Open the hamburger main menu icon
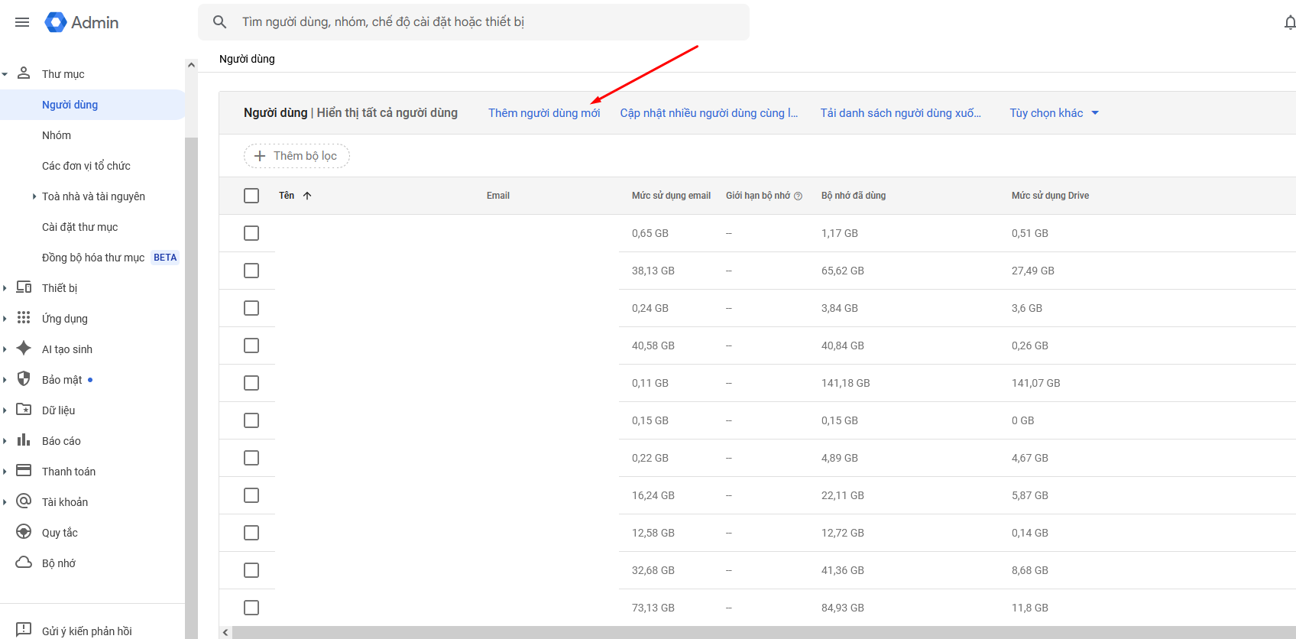Viewport: 1296px width, 639px height. 22,22
